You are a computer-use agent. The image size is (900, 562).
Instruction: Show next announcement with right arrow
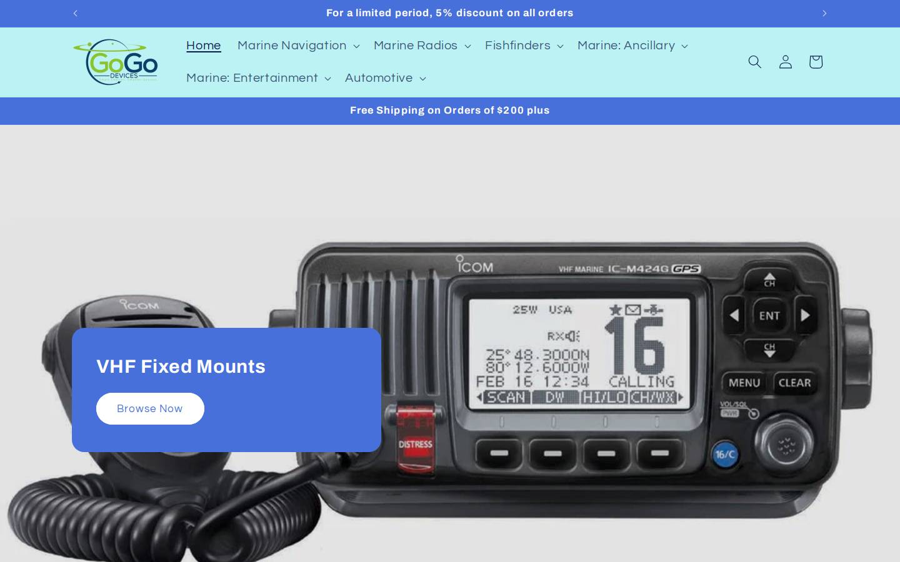coord(824,13)
